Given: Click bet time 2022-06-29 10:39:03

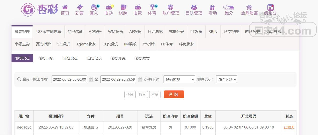Looking at the screenshot, I should tap(56, 127).
